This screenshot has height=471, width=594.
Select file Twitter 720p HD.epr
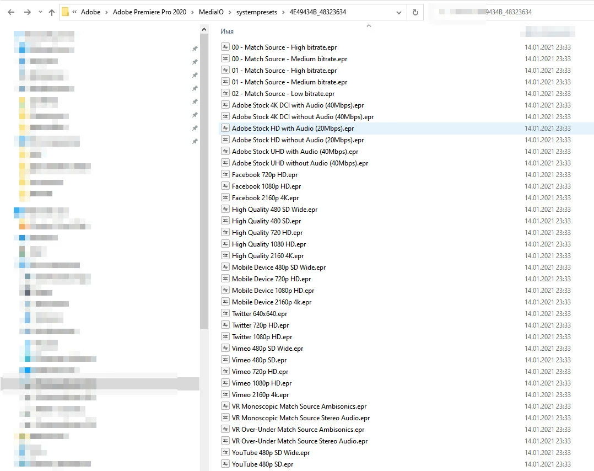coord(260,325)
